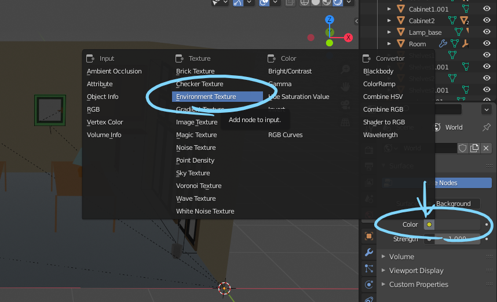Click Lamp_base mesh data icon
The image size is (497, 302).
[x=458, y=32]
